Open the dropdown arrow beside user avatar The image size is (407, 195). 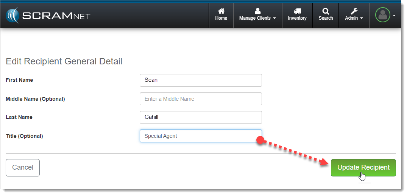(x=394, y=16)
